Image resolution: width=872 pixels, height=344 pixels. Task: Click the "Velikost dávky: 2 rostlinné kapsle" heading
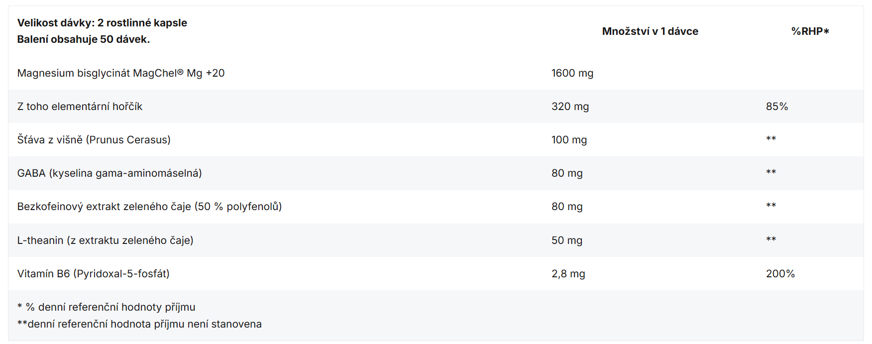point(102,23)
